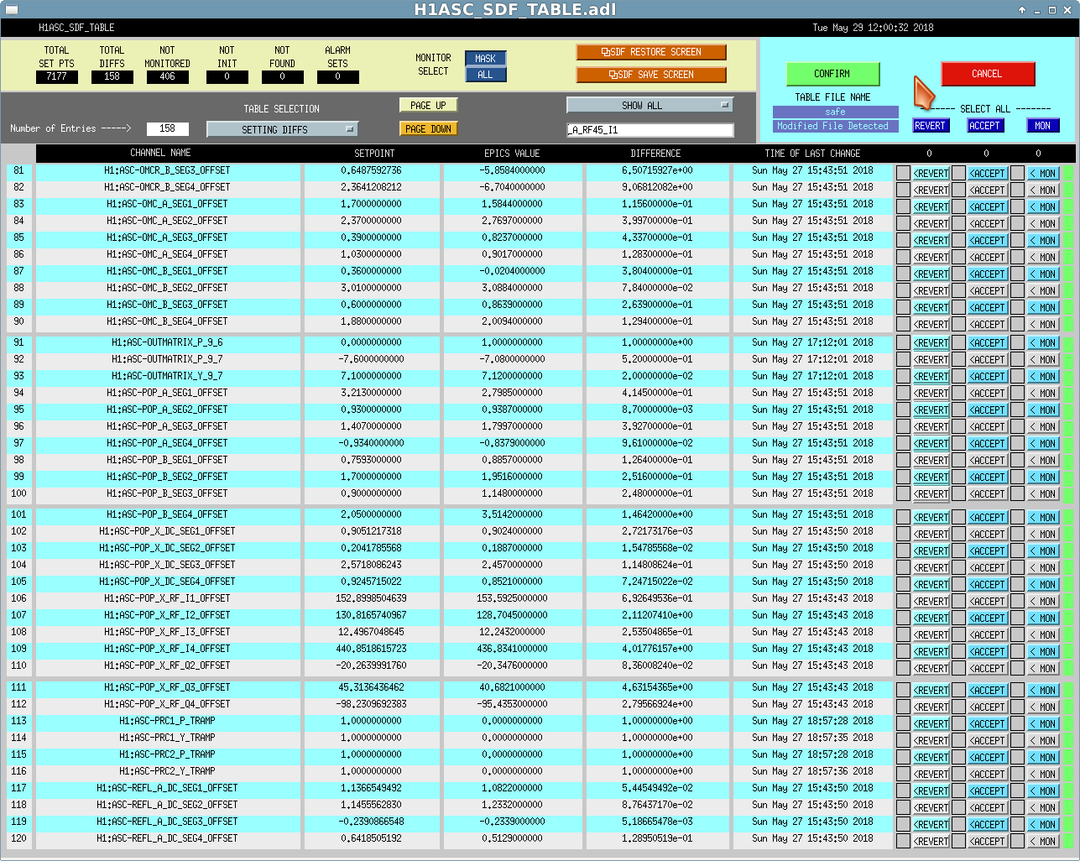Click the window menu icon in title bar
The width and height of the screenshot is (1080, 861).
point(10,10)
